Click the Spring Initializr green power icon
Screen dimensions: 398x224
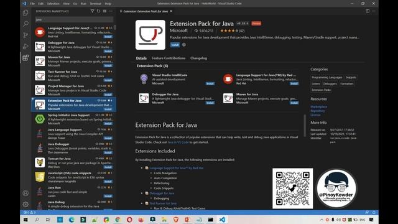(40, 119)
